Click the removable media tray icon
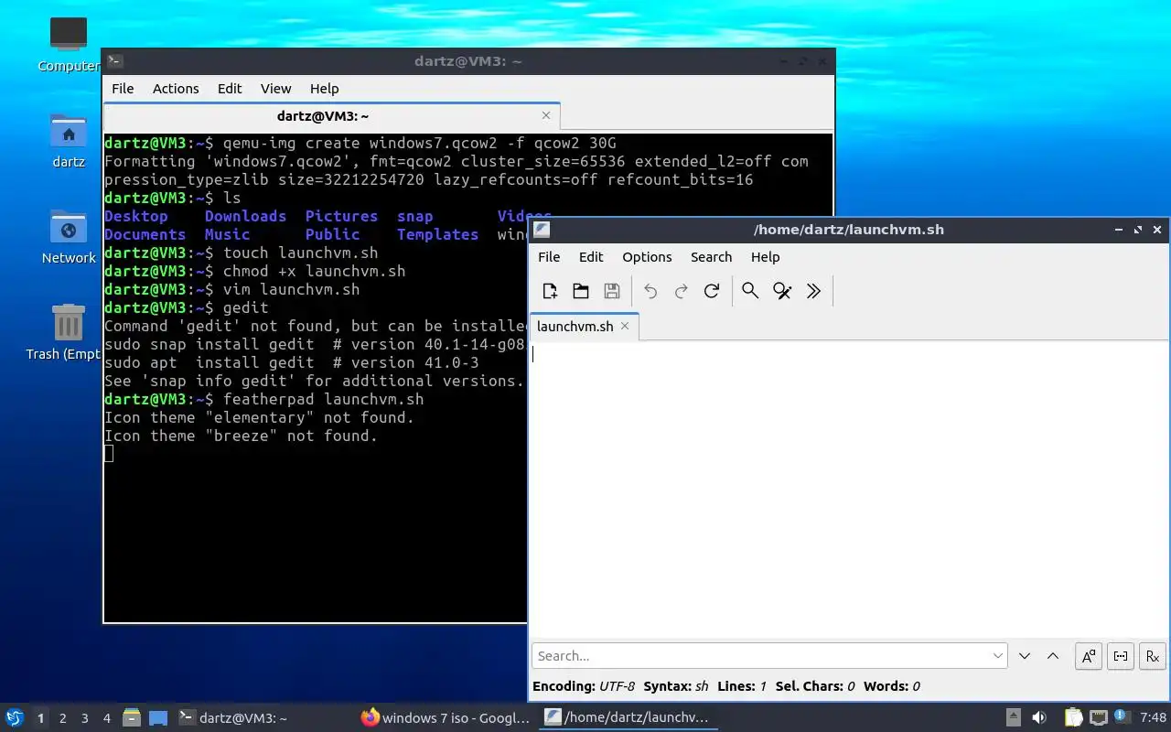 (x=1014, y=718)
